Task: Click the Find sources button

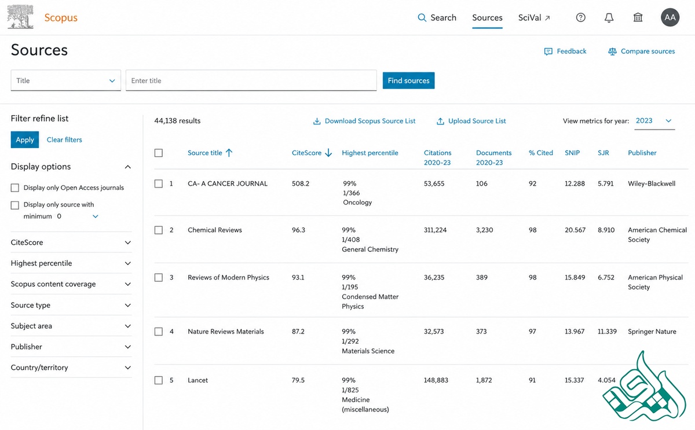Action: 409,80
